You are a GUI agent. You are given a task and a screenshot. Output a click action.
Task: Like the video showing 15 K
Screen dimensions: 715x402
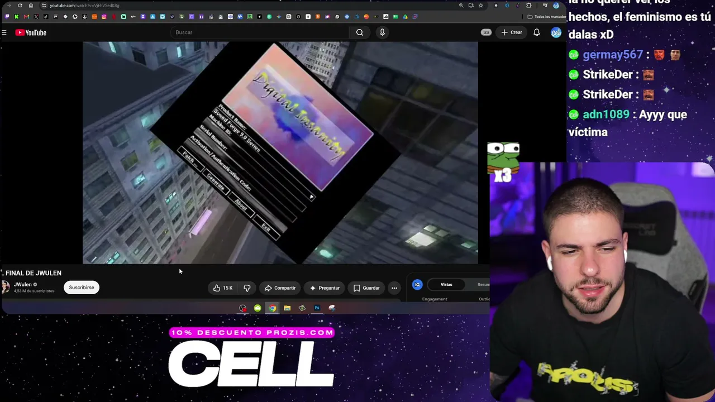[x=222, y=288]
